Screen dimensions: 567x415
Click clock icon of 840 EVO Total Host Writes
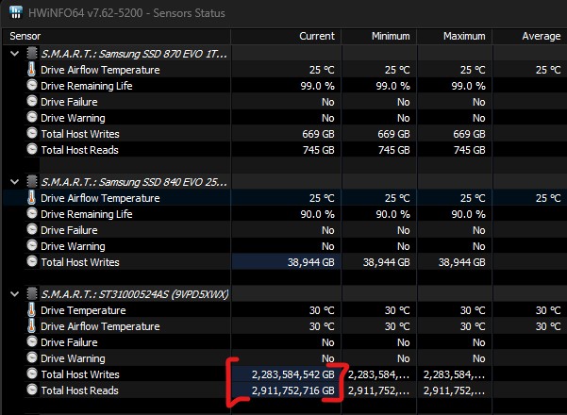[32, 261]
